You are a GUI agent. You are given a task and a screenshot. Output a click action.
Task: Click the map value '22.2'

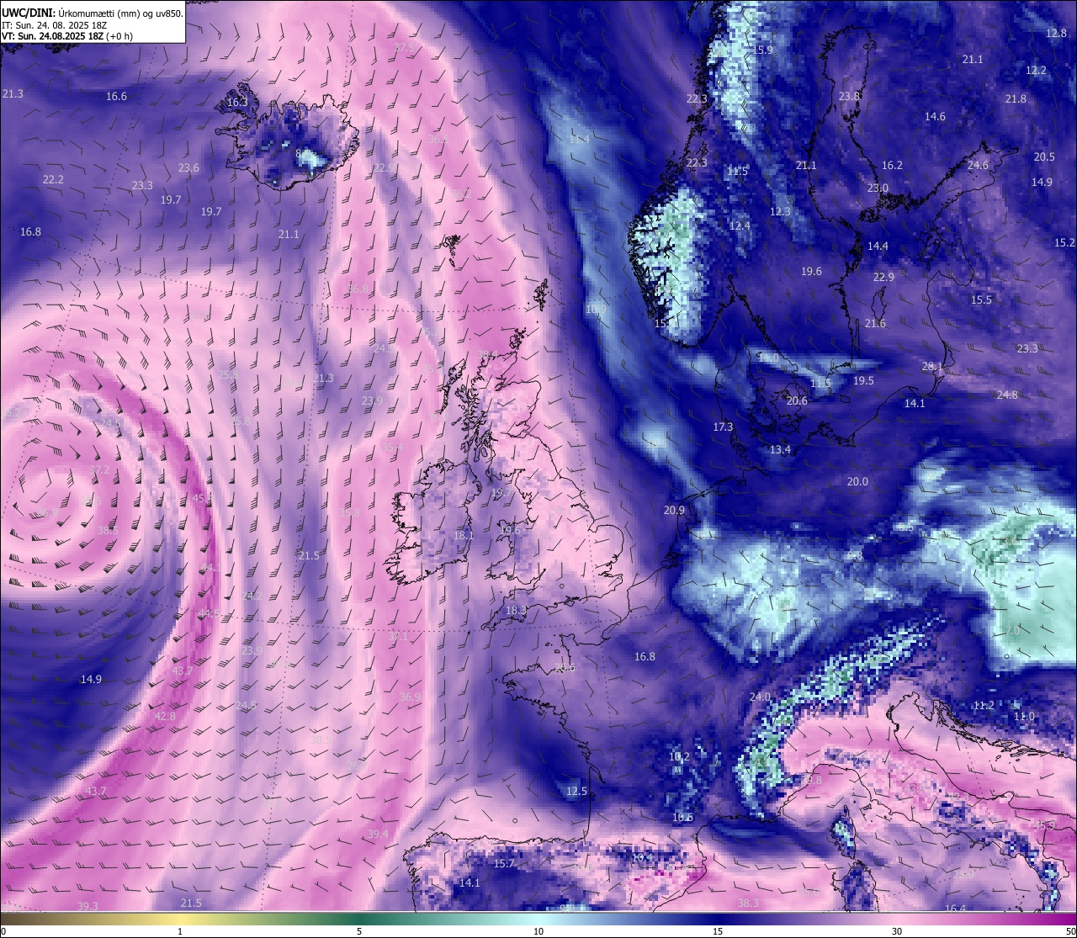pyautogui.click(x=53, y=180)
